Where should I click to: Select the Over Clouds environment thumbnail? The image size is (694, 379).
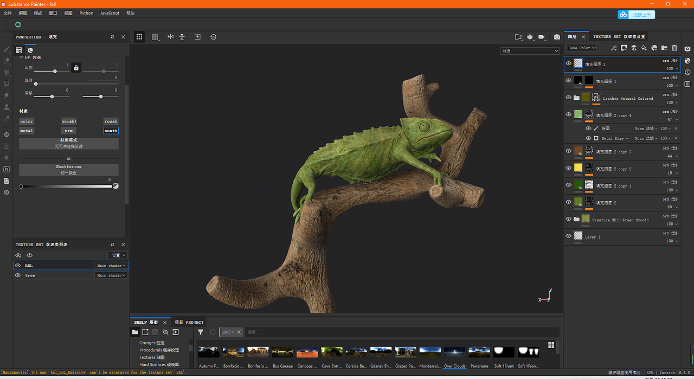pyautogui.click(x=455, y=352)
